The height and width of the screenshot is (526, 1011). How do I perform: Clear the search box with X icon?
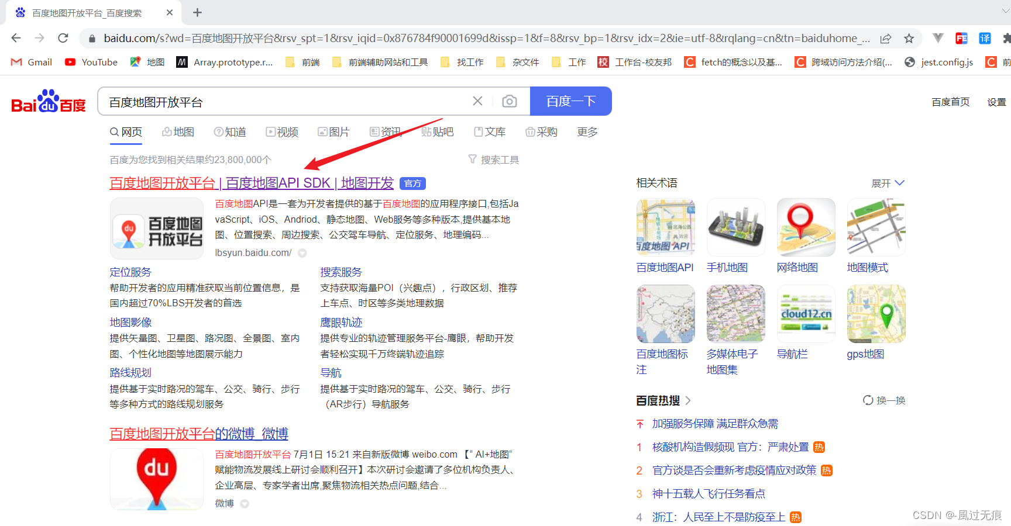click(x=477, y=101)
